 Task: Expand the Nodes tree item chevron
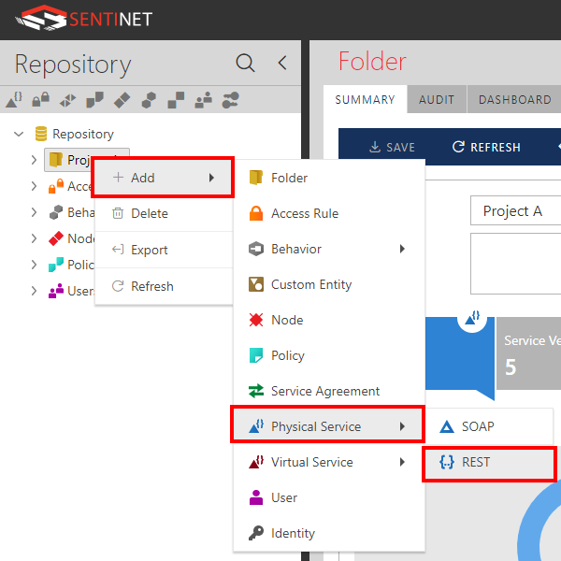(35, 238)
